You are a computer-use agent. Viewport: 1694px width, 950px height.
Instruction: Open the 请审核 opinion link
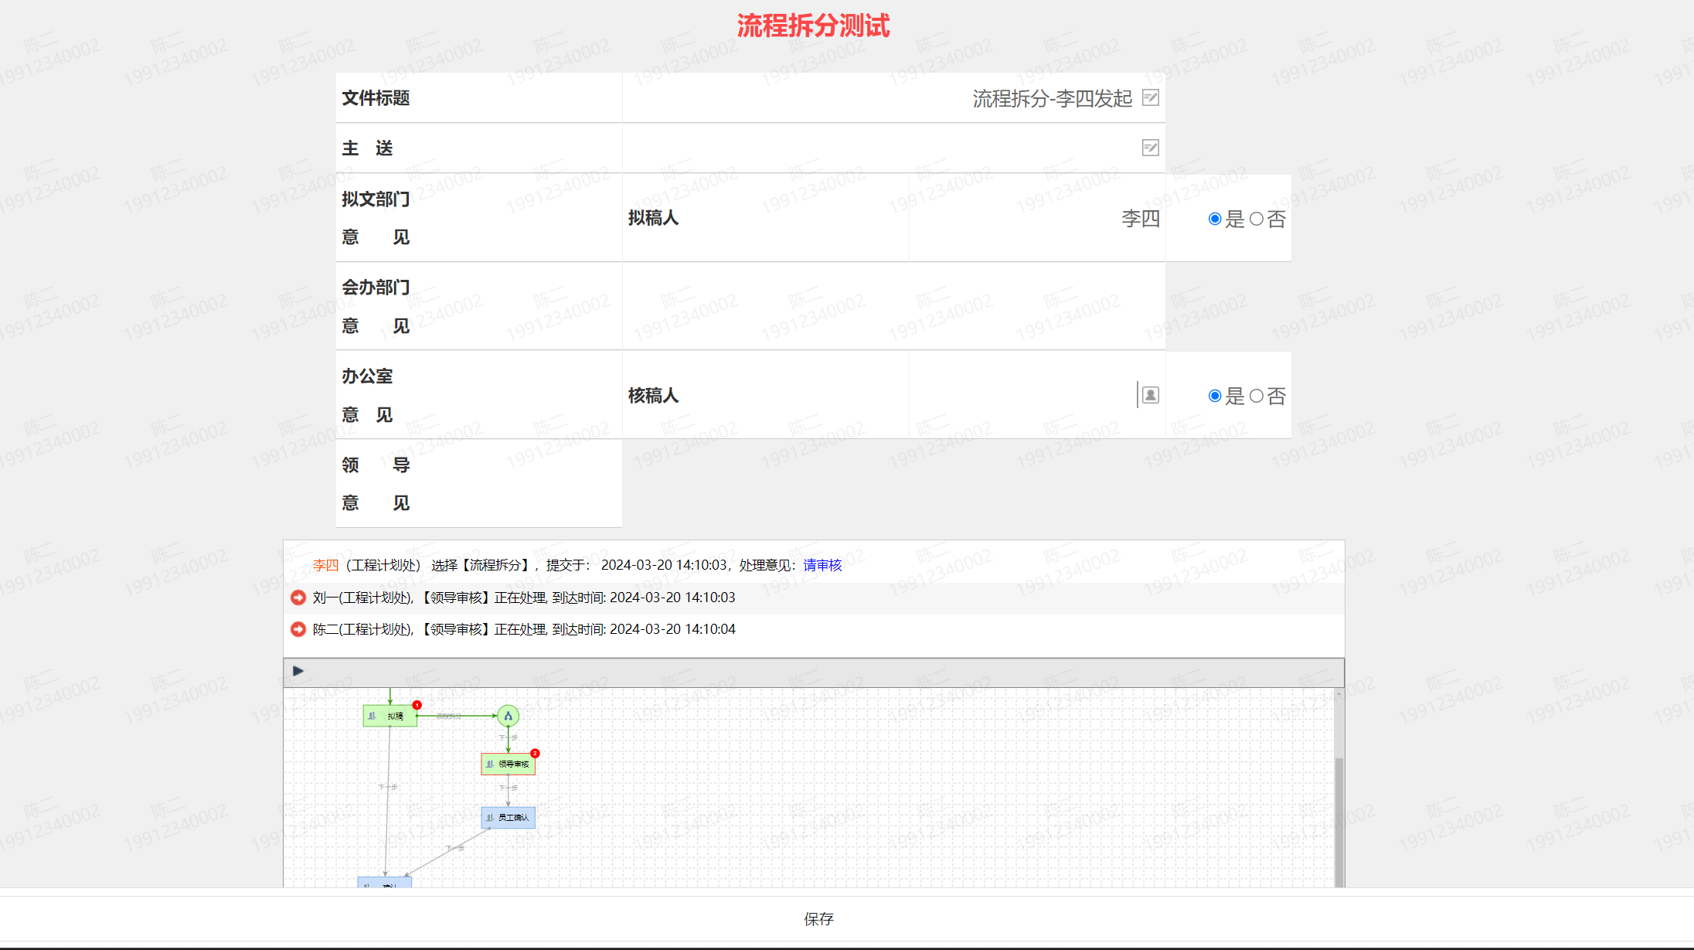[x=822, y=565]
